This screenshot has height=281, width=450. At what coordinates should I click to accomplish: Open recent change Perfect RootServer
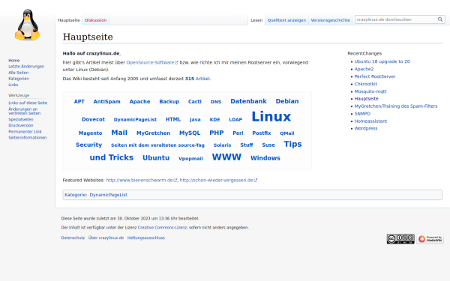375,76
